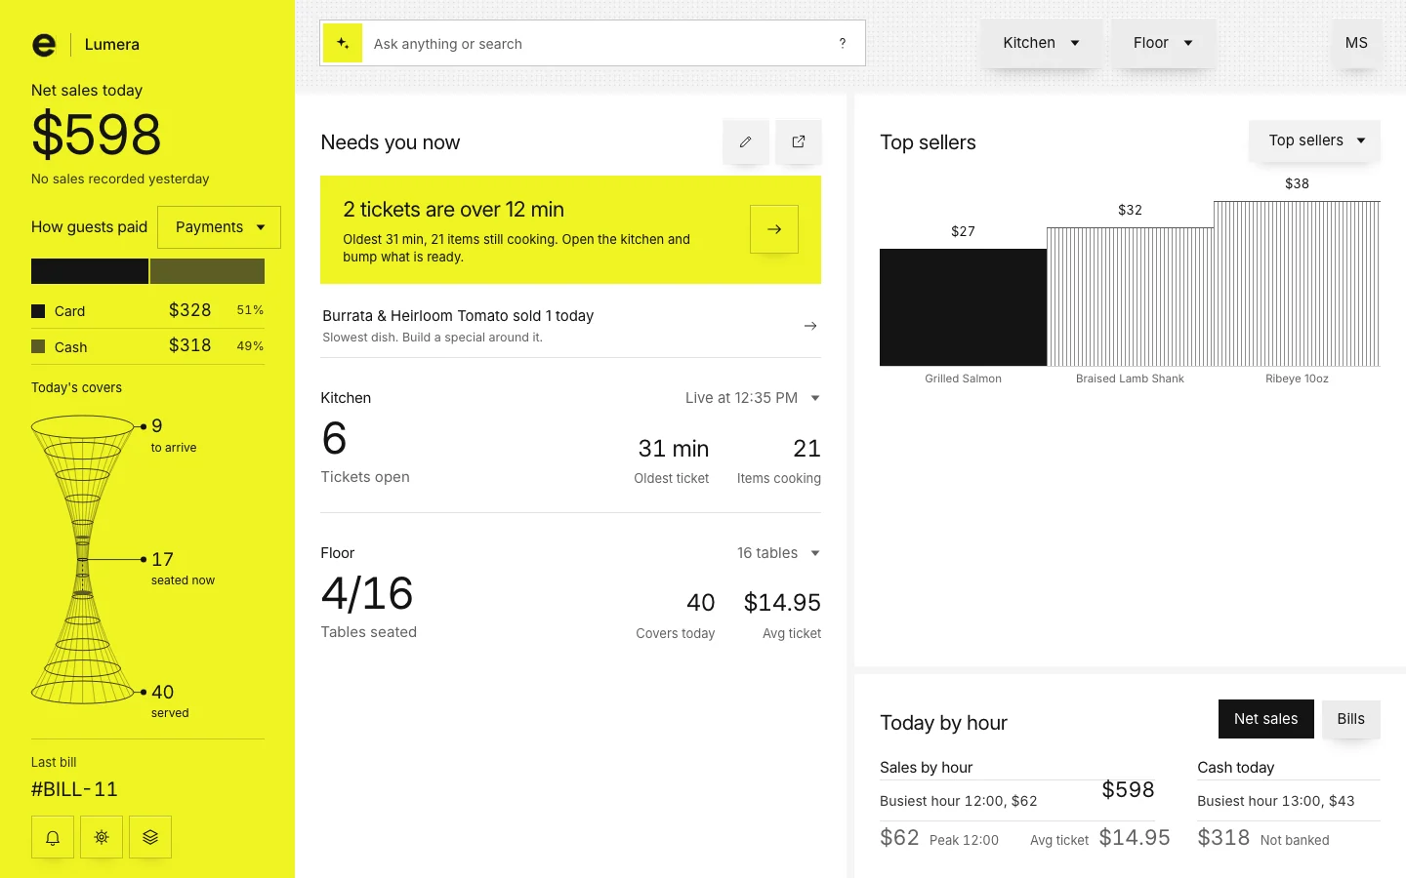This screenshot has height=878, width=1406.
Task: Select the Grilled Salmon bar in chart
Action: click(963, 307)
